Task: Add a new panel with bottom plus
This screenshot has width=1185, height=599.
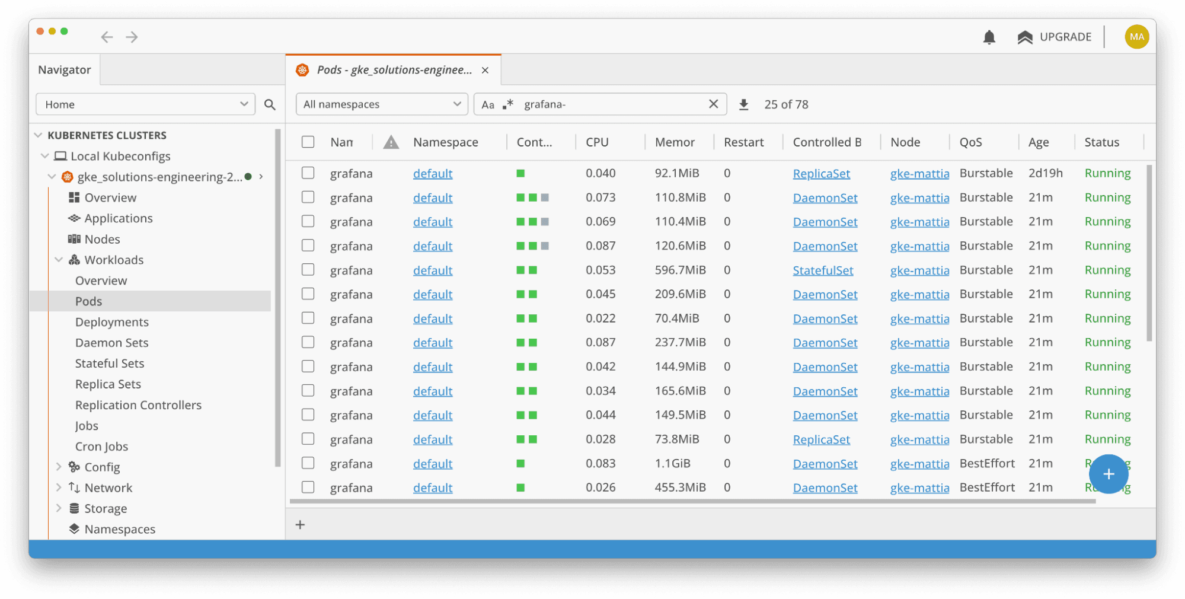Action: point(300,525)
